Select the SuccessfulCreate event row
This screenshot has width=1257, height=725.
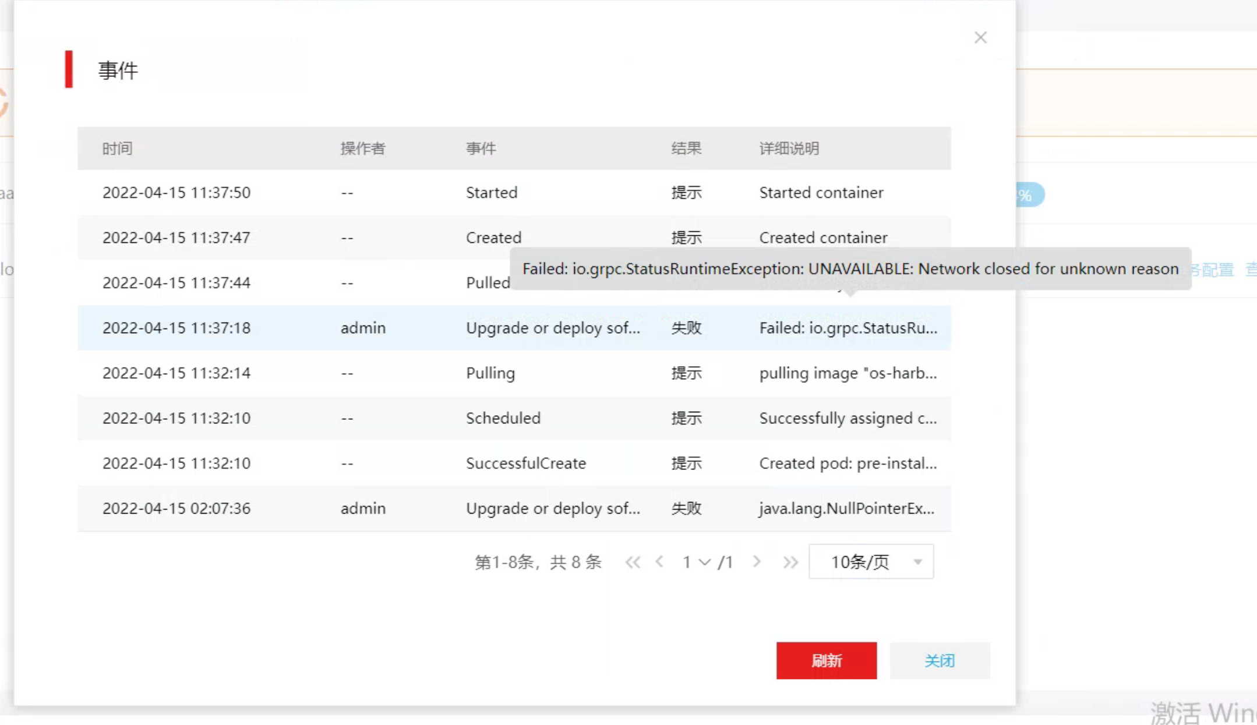pyautogui.click(x=525, y=464)
